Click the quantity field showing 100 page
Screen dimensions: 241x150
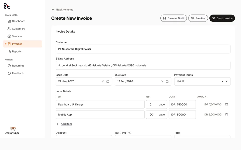pyautogui.click(x=156, y=115)
